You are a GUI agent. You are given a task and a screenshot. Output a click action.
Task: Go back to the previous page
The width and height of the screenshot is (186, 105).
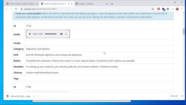click(x=7, y=9)
